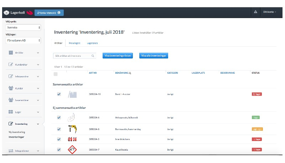The image size is (285, 163).
Task: Click the red status badge for 385034-7
Action: [x=256, y=150]
